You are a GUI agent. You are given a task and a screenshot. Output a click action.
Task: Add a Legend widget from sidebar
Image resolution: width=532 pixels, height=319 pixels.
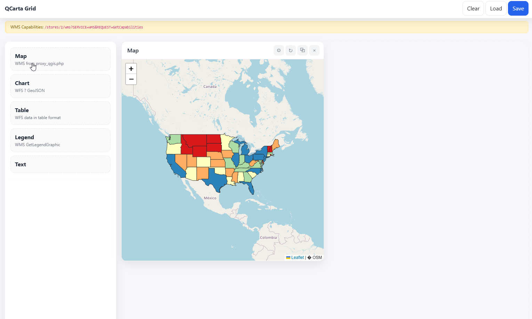[x=61, y=140]
